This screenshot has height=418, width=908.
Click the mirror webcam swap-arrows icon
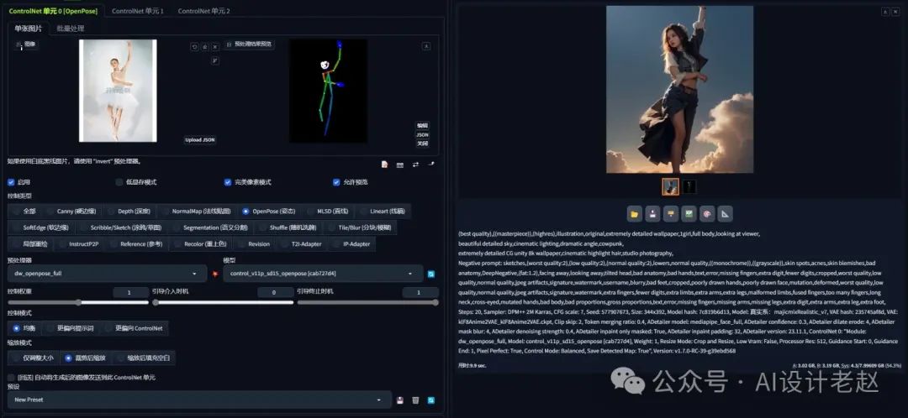pos(415,165)
